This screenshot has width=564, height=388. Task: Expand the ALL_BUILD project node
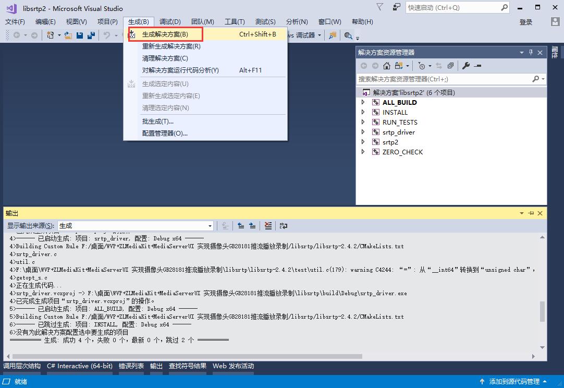pos(363,103)
